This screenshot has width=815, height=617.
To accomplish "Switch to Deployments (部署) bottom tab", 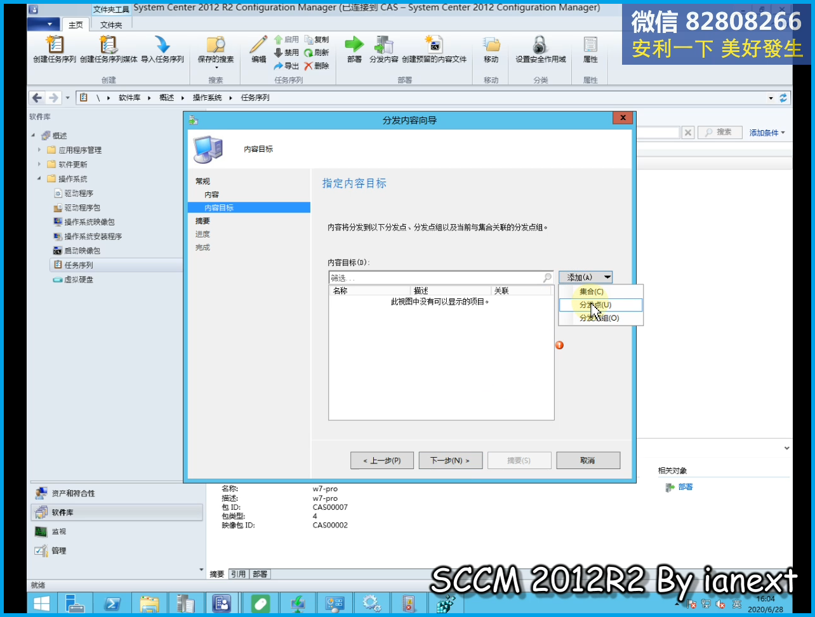I will (260, 574).
